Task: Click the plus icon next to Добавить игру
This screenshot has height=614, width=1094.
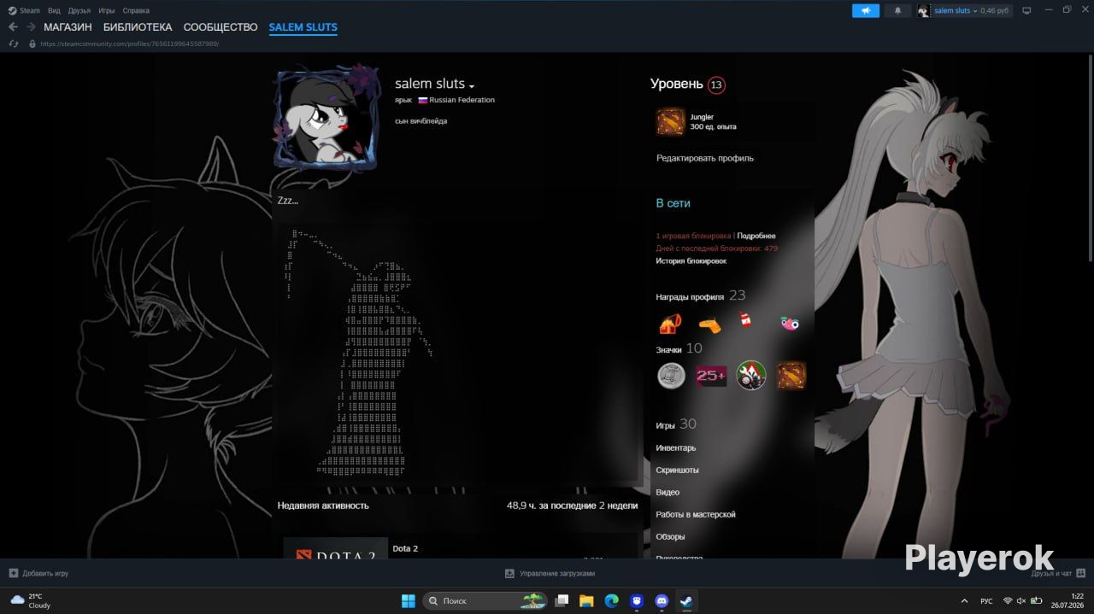Action: (14, 573)
